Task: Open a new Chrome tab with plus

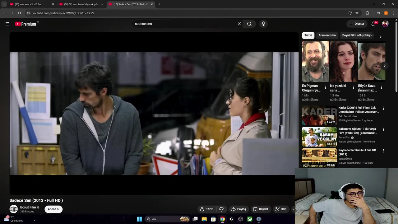Action: [159, 4]
